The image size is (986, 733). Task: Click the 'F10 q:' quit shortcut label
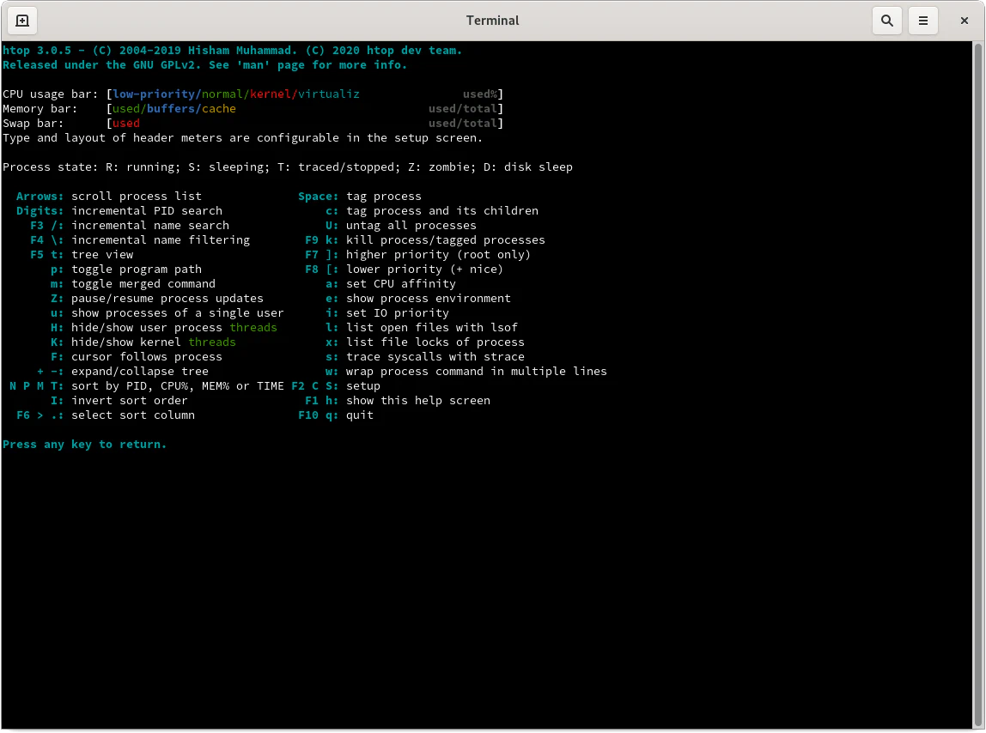click(318, 415)
